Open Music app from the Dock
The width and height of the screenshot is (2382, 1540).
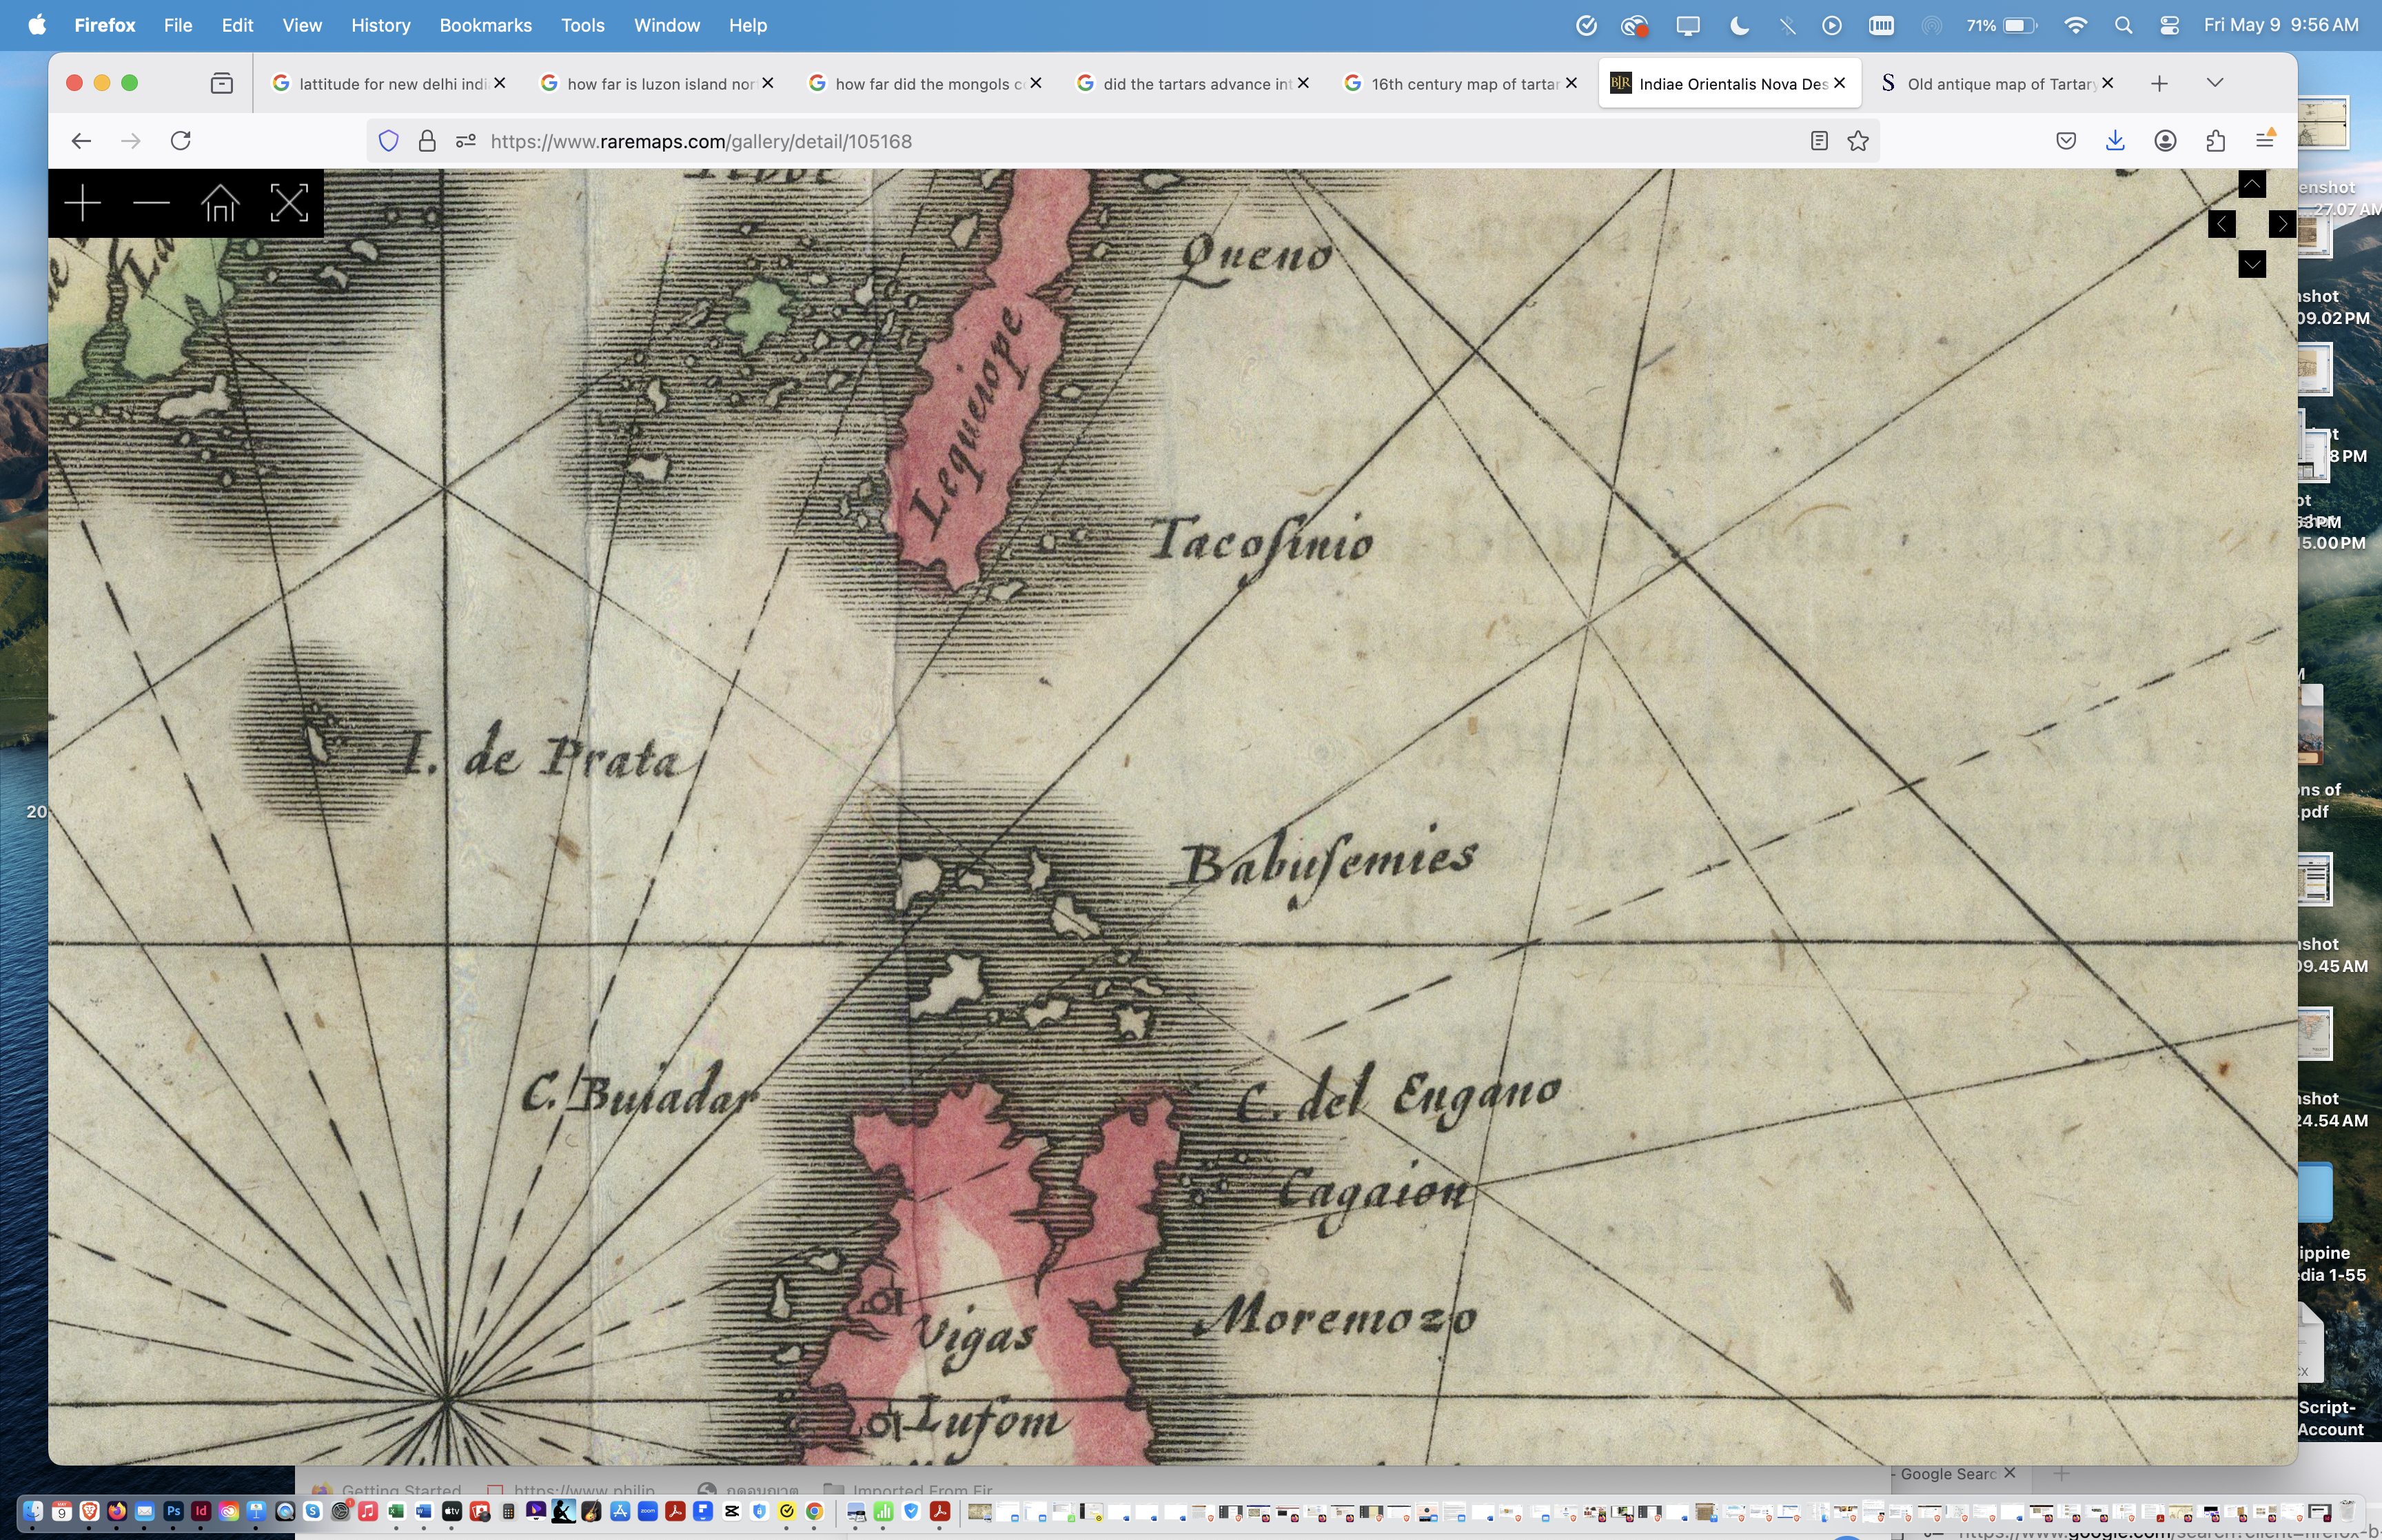coord(368,1511)
